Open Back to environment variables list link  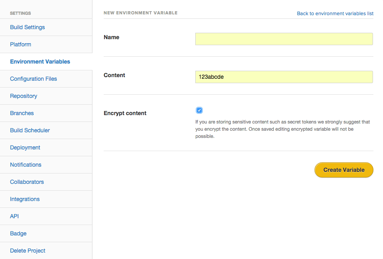coord(335,14)
